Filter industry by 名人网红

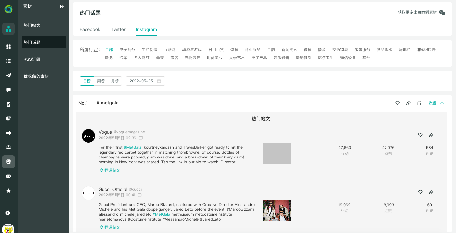click(142, 58)
